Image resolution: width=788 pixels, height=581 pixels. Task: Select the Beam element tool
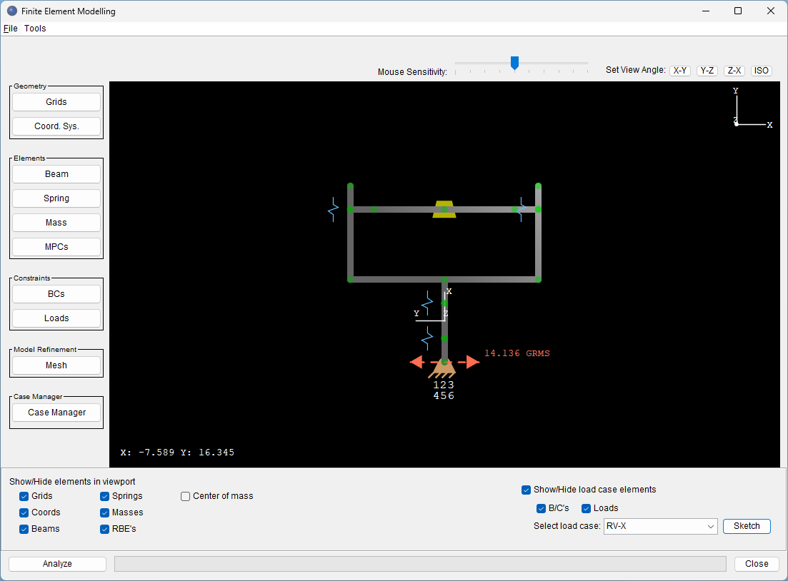pos(56,173)
